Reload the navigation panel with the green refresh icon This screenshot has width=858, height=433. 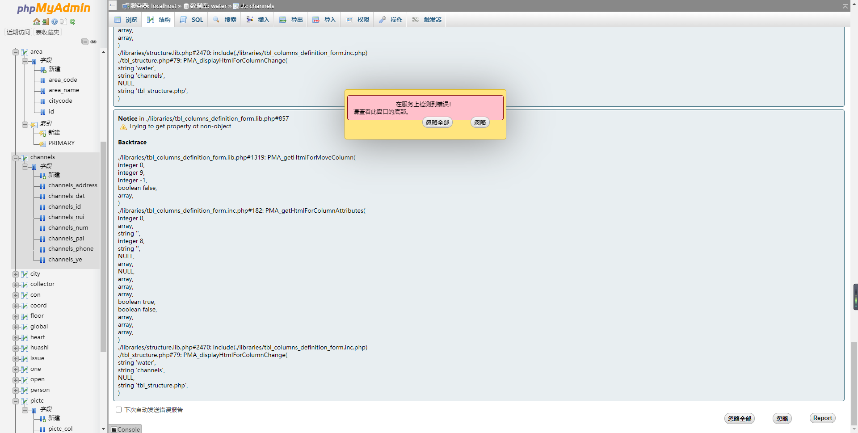72,21
